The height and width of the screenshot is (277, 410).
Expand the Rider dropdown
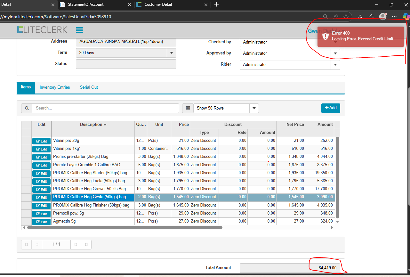tap(335, 65)
